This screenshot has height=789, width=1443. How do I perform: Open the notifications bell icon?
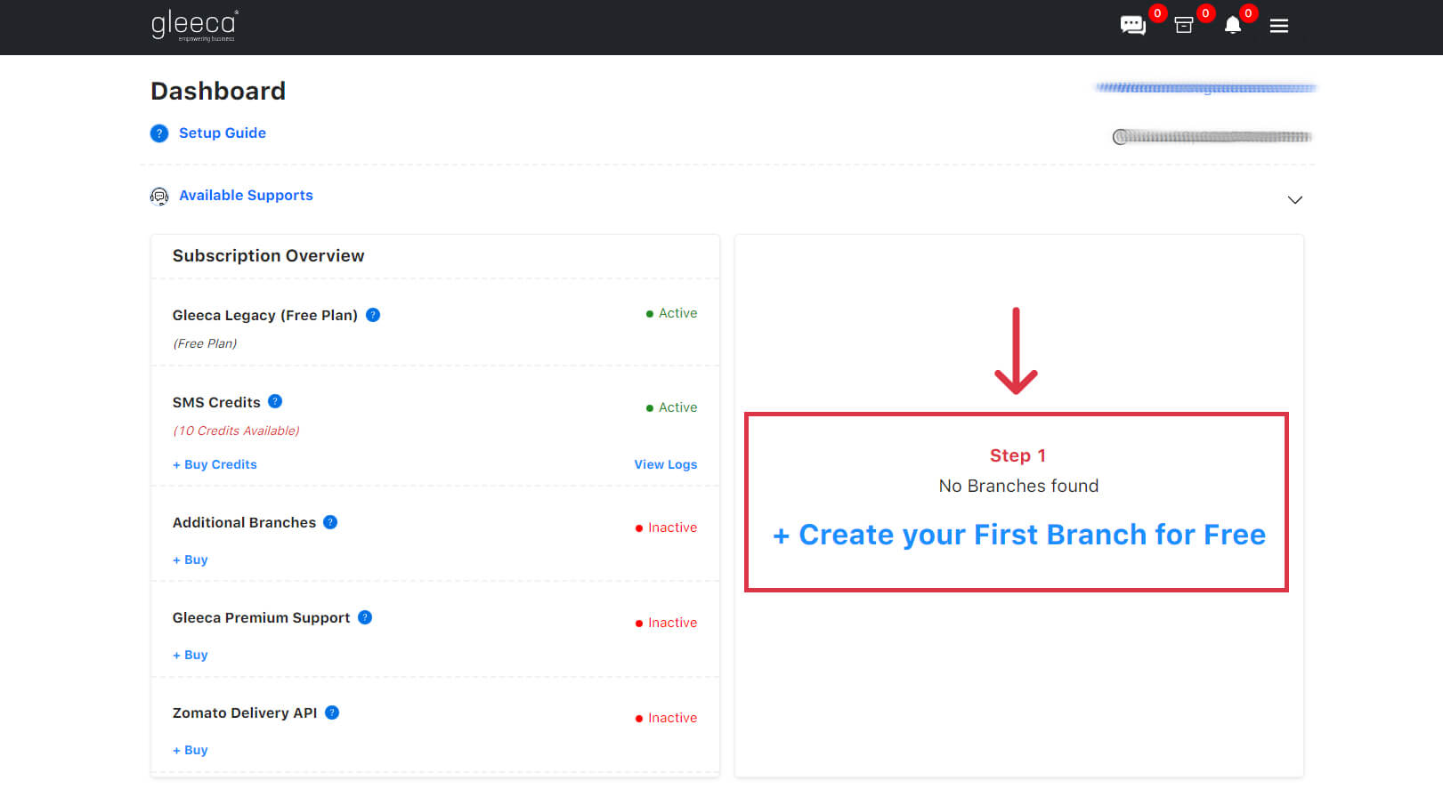tap(1233, 25)
